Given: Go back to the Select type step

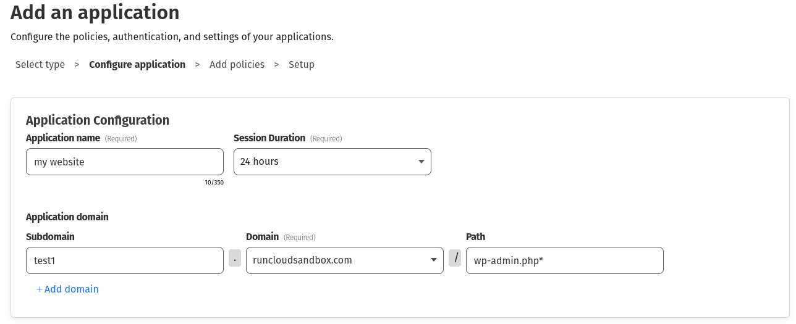Looking at the screenshot, I should (40, 65).
